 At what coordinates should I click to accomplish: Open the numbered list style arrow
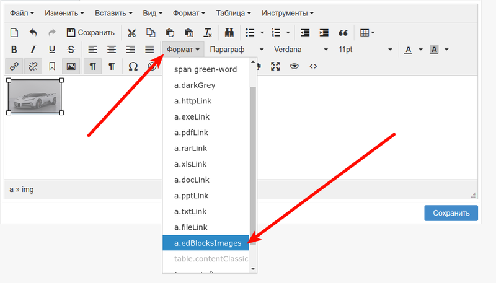click(x=288, y=33)
